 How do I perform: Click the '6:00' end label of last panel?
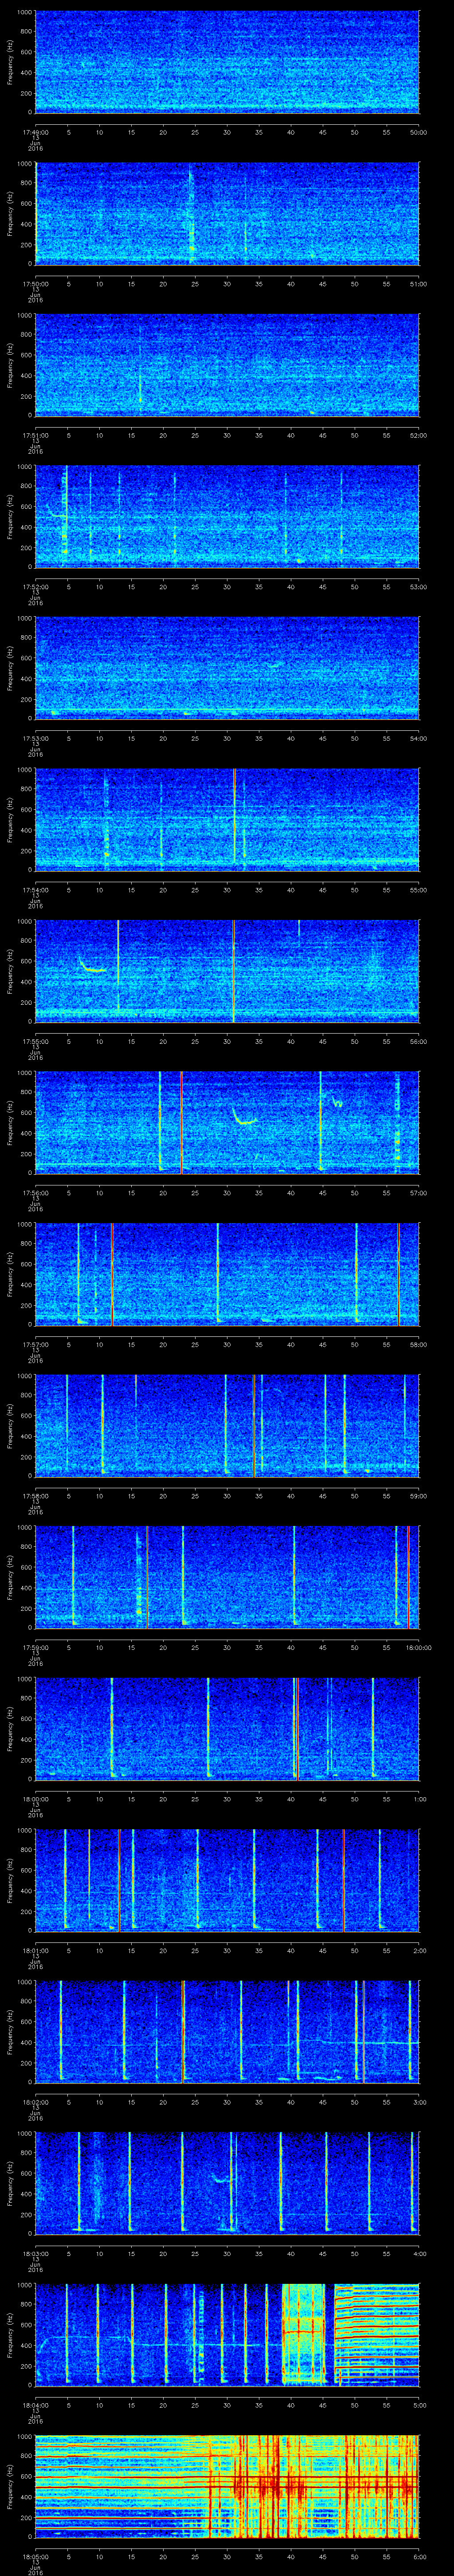coord(419,2556)
